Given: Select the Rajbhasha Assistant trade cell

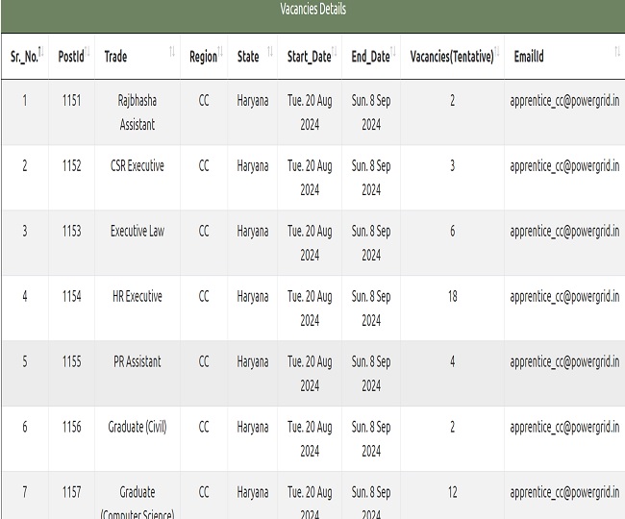Looking at the screenshot, I should [137, 112].
